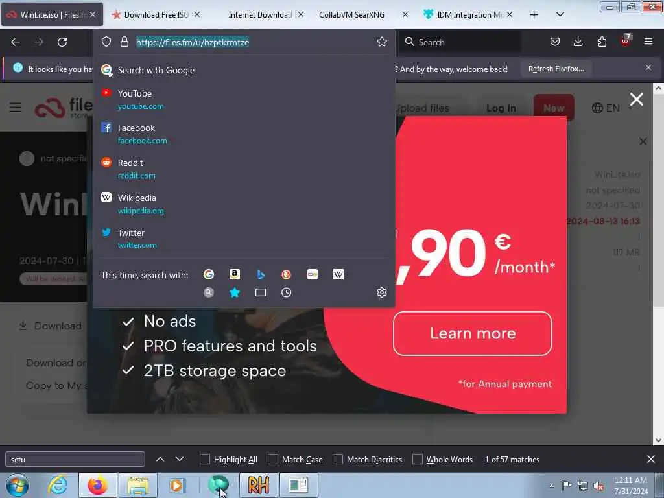664x498 pixels.
Task: Jump to the next find match
Action: (x=180, y=459)
